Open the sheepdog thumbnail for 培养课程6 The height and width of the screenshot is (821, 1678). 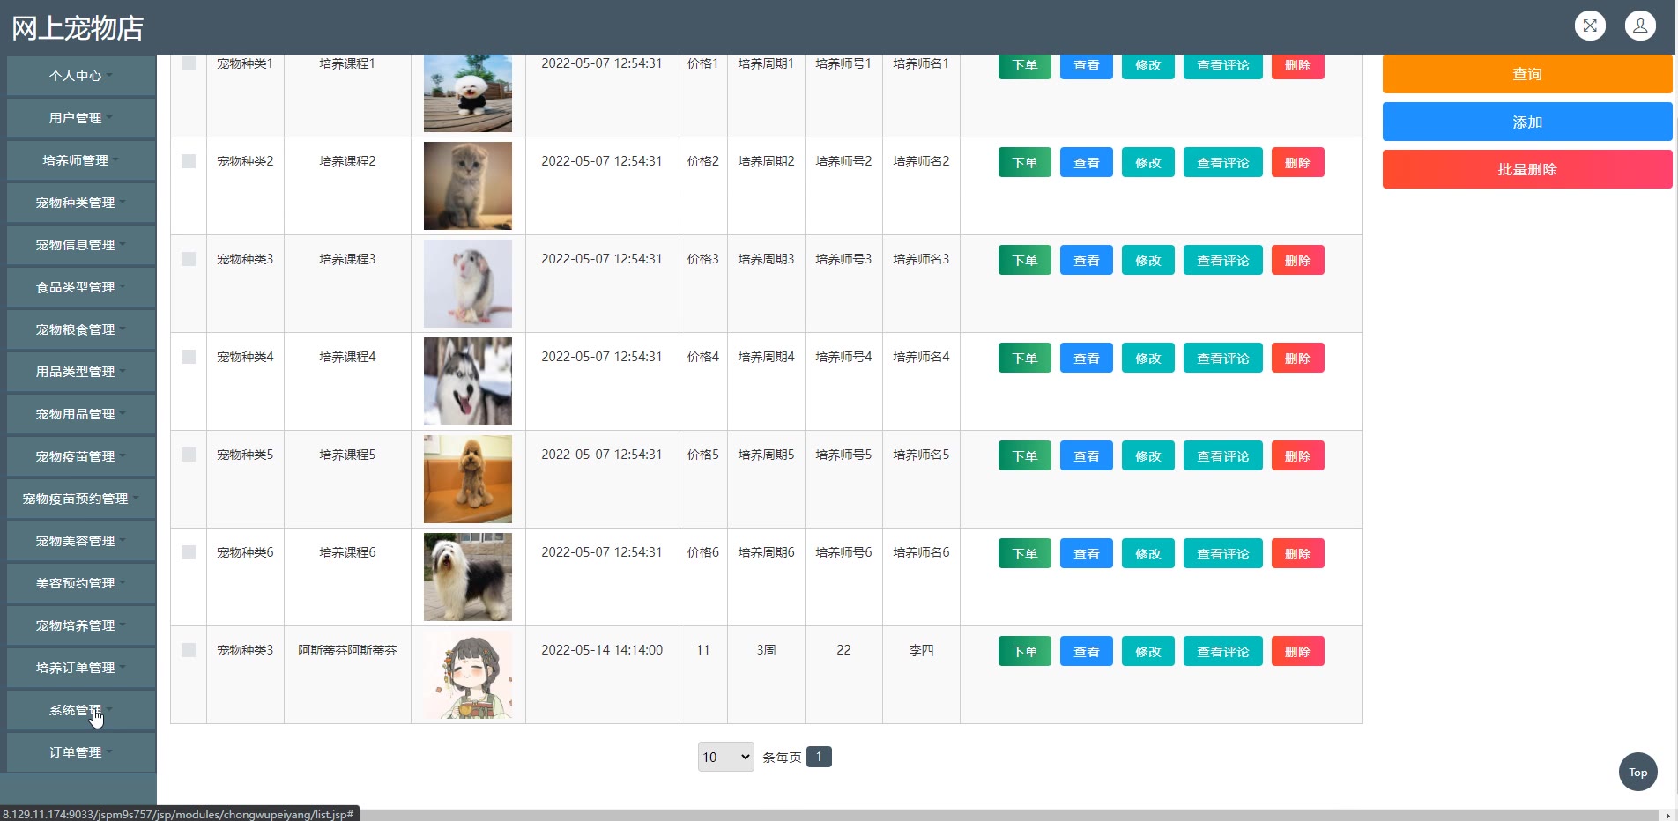tap(468, 577)
